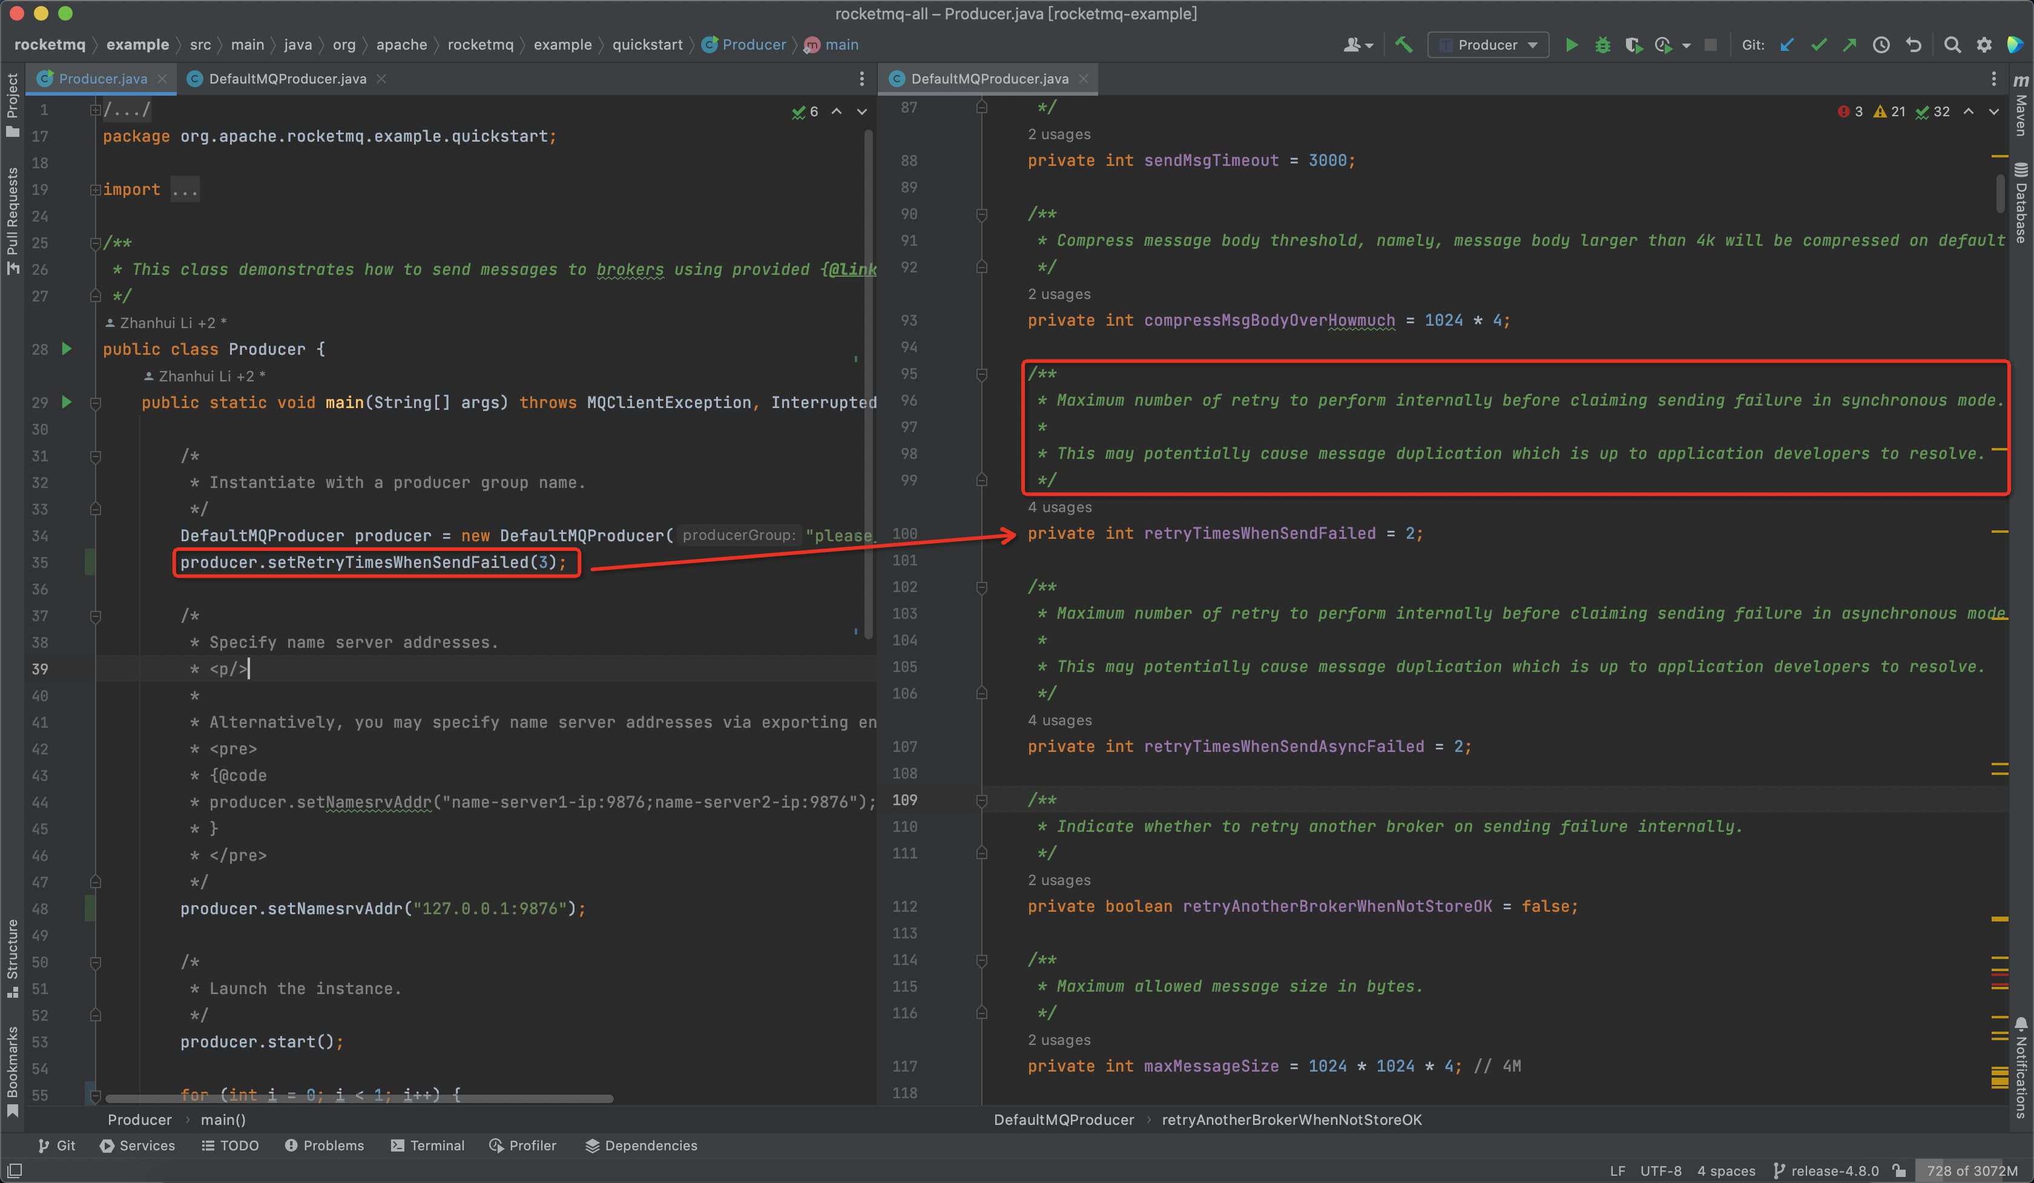Toggle fold marker on line 95 Javadoc
This screenshot has width=2034, height=1183.
click(981, 374)
